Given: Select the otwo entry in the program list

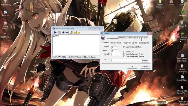Looking at the screenshot, I should coord(56,36).
